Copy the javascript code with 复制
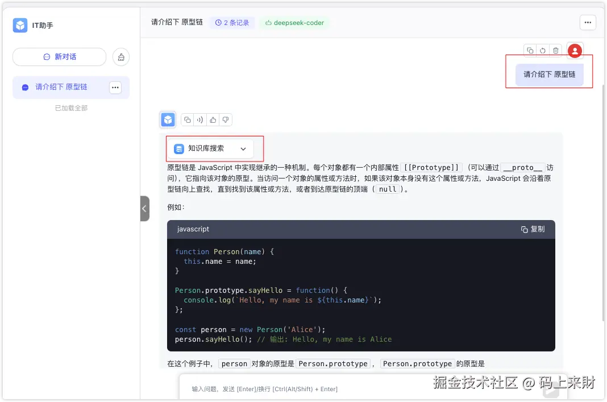Viewport: 607px width, 402px height. click(533, 229)
